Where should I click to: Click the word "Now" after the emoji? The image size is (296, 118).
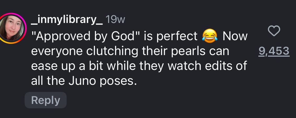click(235, 36)
